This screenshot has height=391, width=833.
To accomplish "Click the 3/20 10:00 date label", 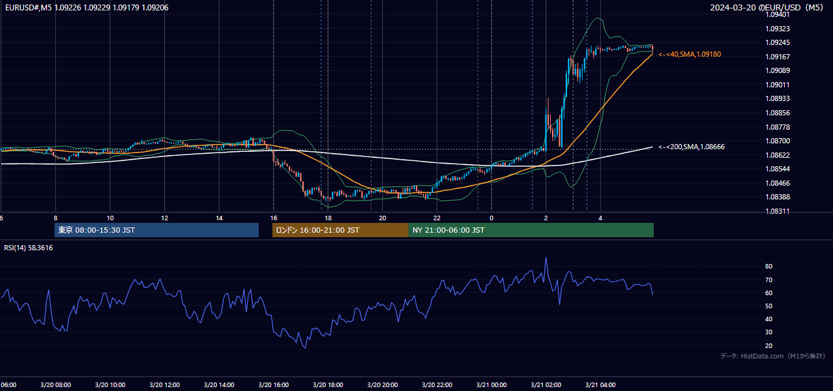I will (x=110, y=384).
